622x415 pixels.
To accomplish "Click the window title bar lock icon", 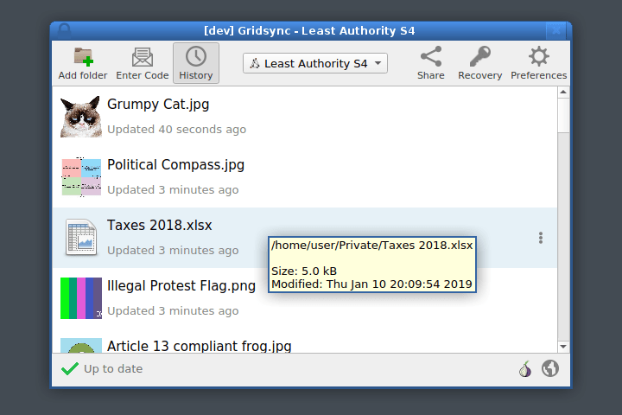I will click(64, 30).
